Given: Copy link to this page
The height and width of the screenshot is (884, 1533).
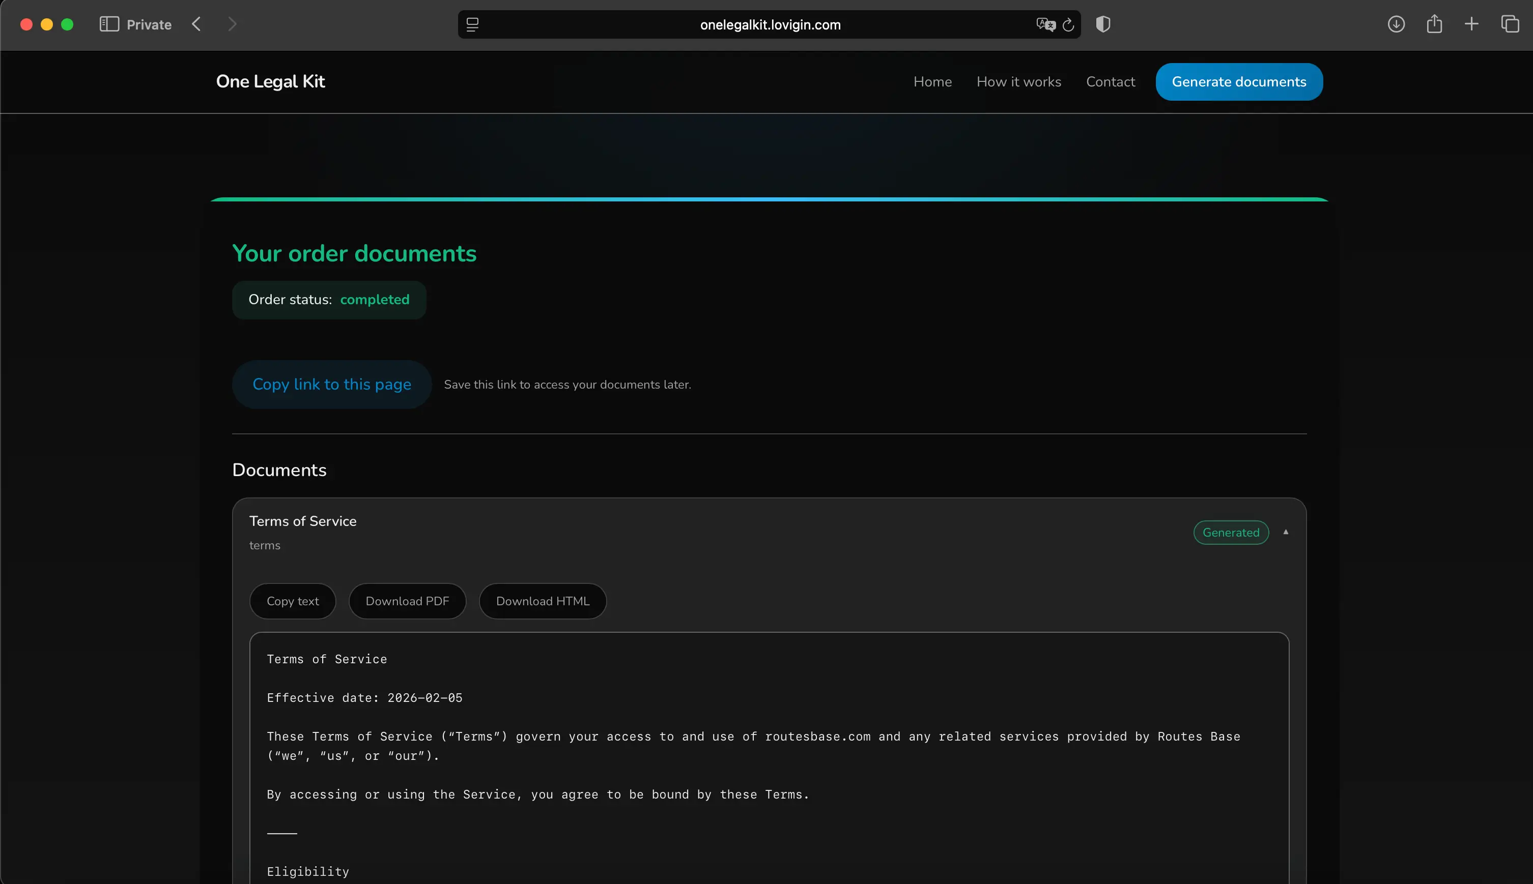Looking at the screenshot, I should pos(332,384).
